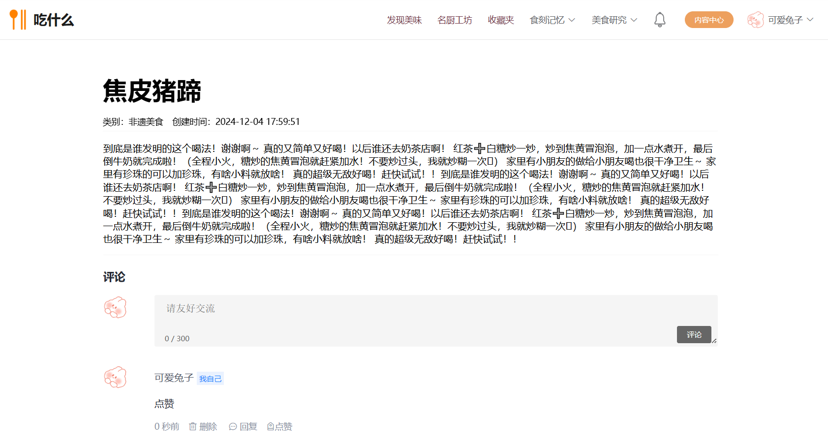Click the reply bubble icon for 回复
The height and width of the screenshot is (442, 828).
(x=233, y=427)
